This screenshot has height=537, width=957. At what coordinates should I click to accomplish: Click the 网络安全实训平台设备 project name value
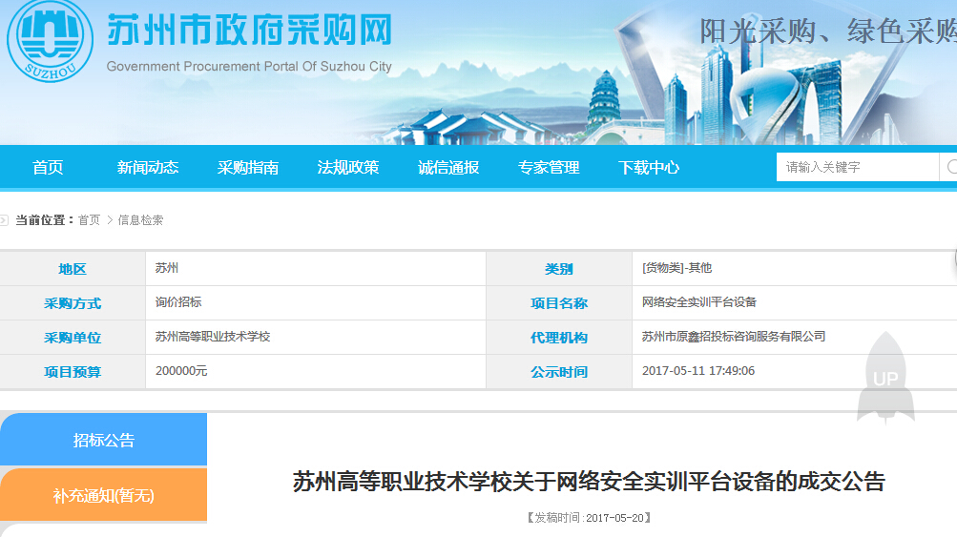pos(698,302)
